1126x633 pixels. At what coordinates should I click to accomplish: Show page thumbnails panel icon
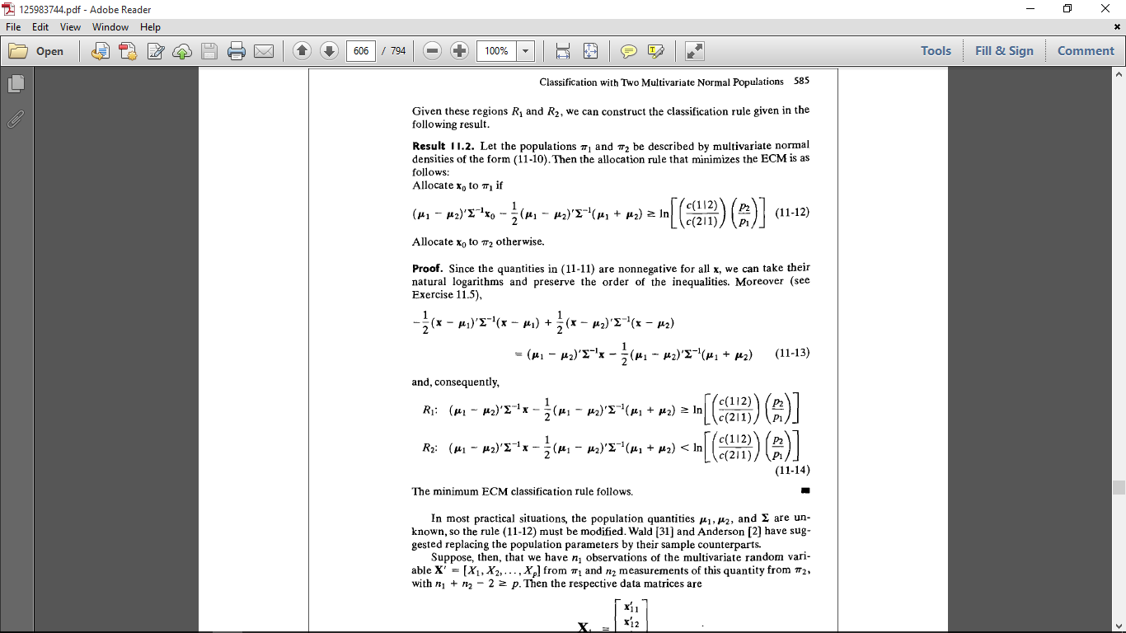coord(16,84)
